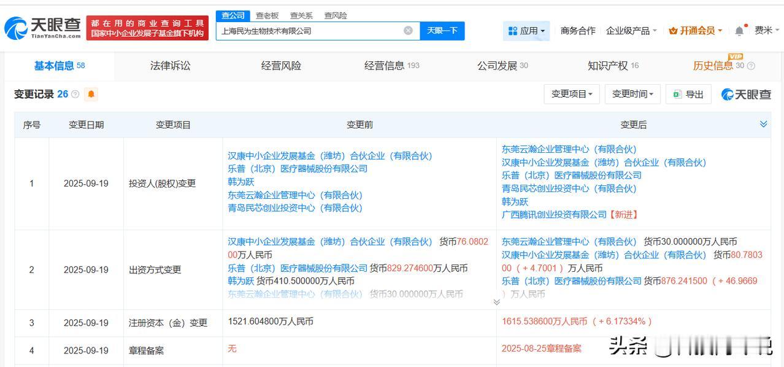
Task: Click the help question mark beside 变更记录 26
Action: tap(75, 95)
